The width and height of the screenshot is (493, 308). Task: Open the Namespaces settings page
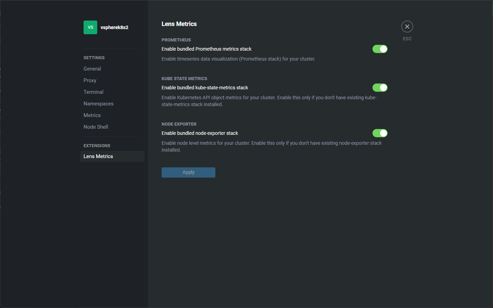pos(98,104)
